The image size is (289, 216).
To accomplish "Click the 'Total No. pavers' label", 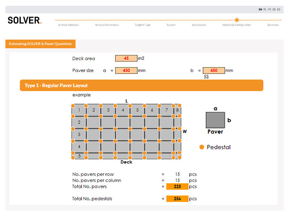I will click(x=89, y=186).
